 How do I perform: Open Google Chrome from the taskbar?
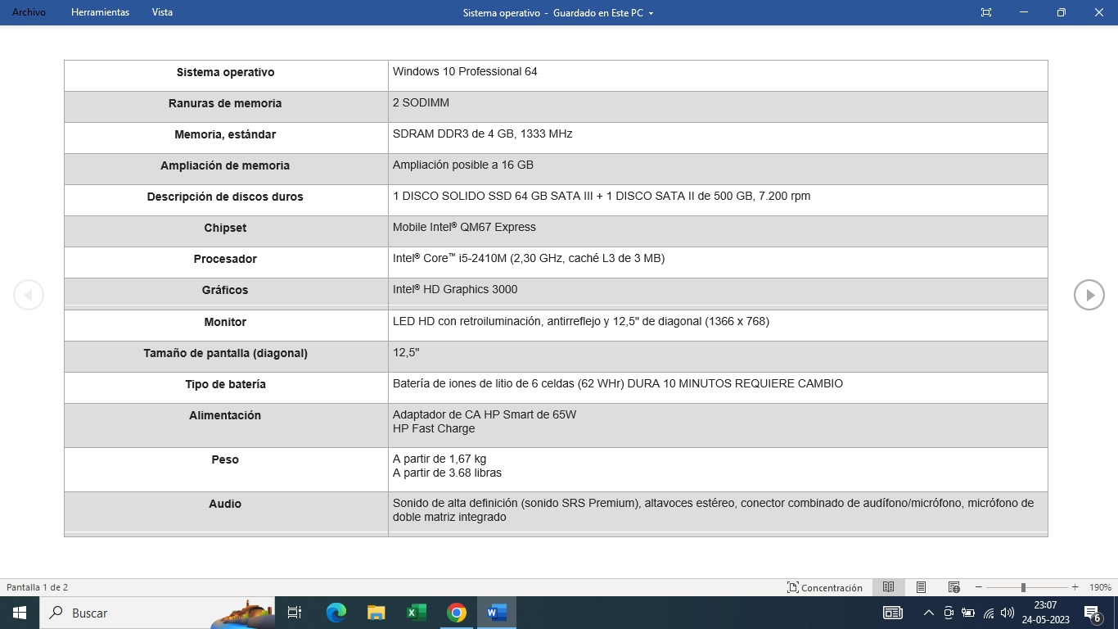(x=456, y=613)
